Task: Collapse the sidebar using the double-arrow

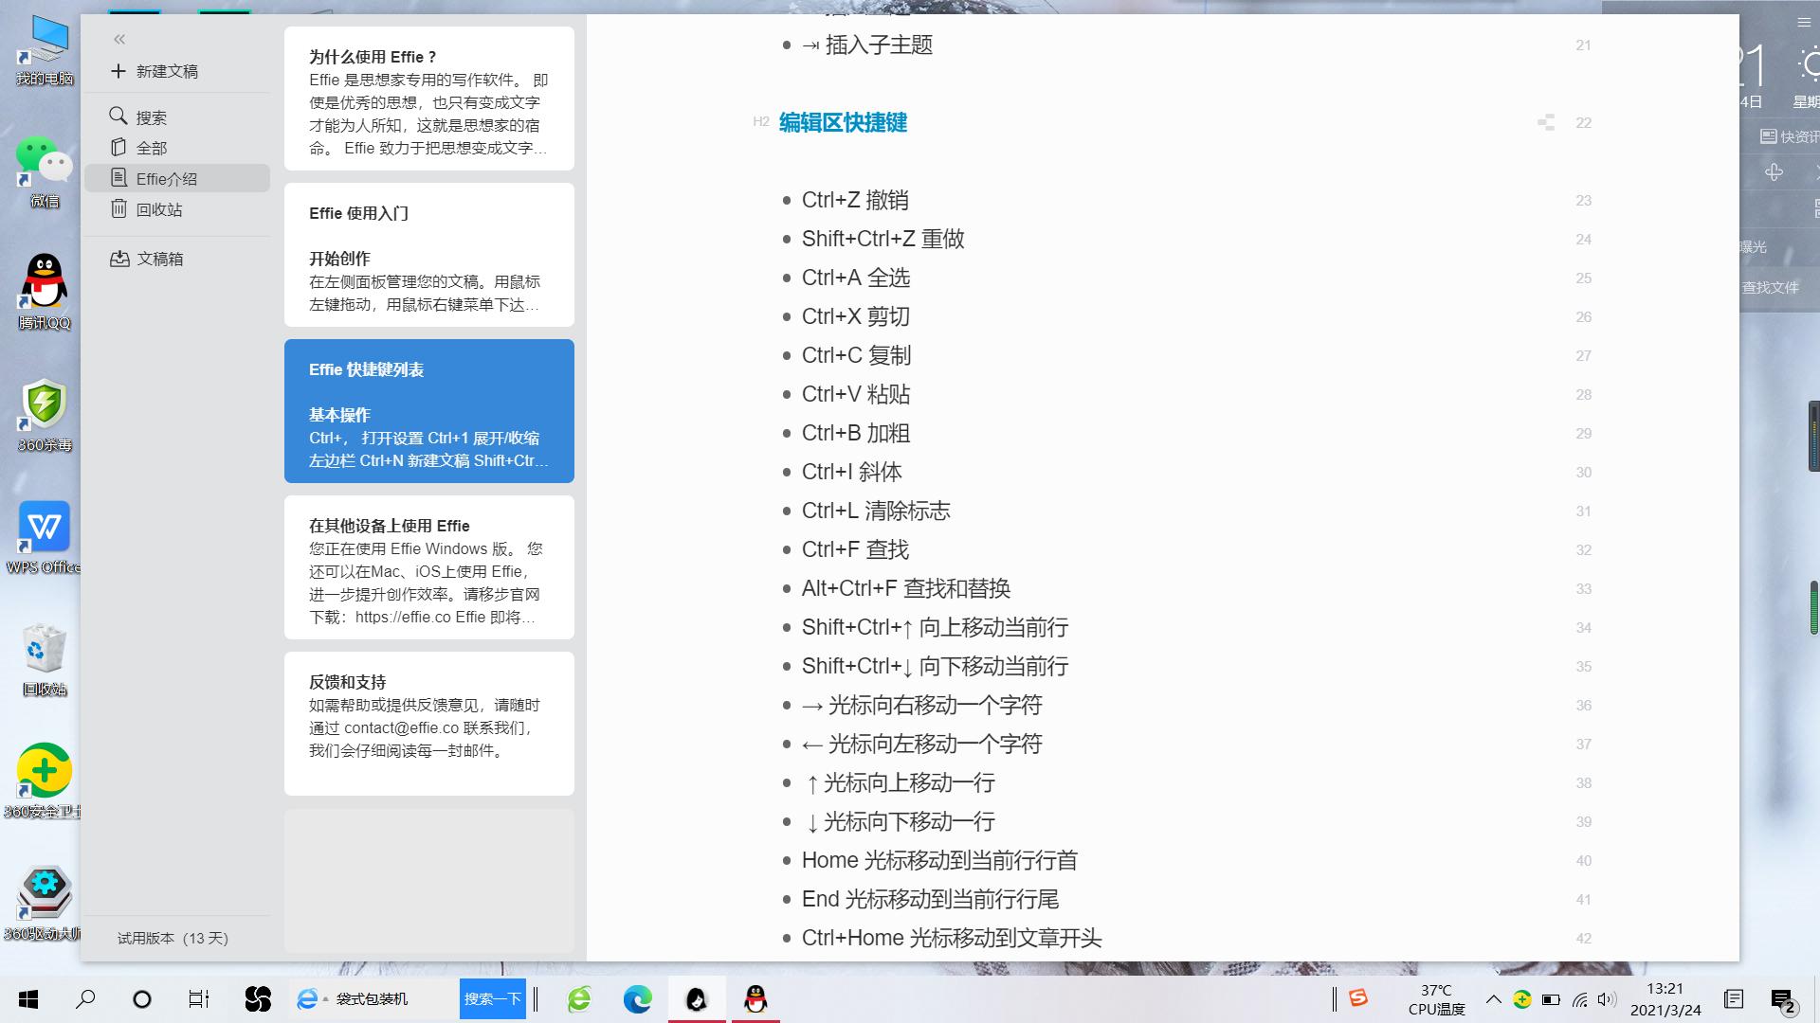Action: [x=119, y=39]
